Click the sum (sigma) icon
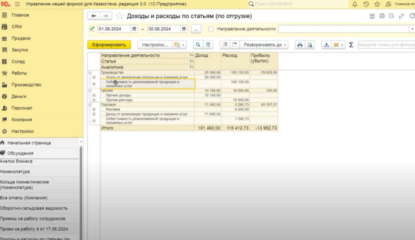Image resolution: width=415 pixels, height=240 pixels. (351, 45)
